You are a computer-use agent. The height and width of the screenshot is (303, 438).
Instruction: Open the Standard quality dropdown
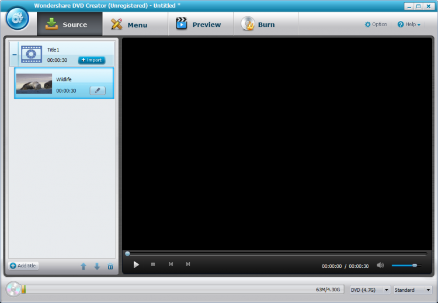(413, 290)
